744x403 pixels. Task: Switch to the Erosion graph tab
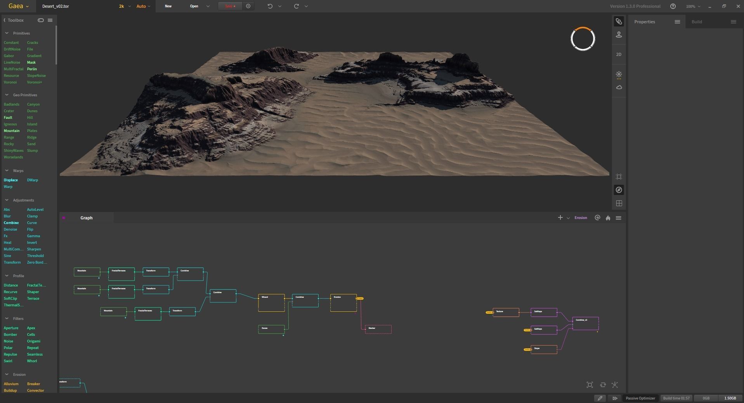(581, 218)
